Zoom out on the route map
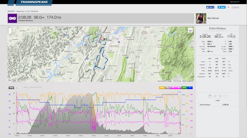 [10, 32]
